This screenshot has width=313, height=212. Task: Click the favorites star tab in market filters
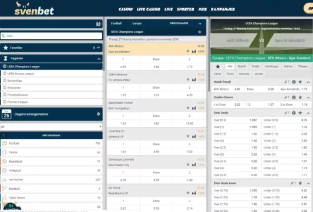218,66
